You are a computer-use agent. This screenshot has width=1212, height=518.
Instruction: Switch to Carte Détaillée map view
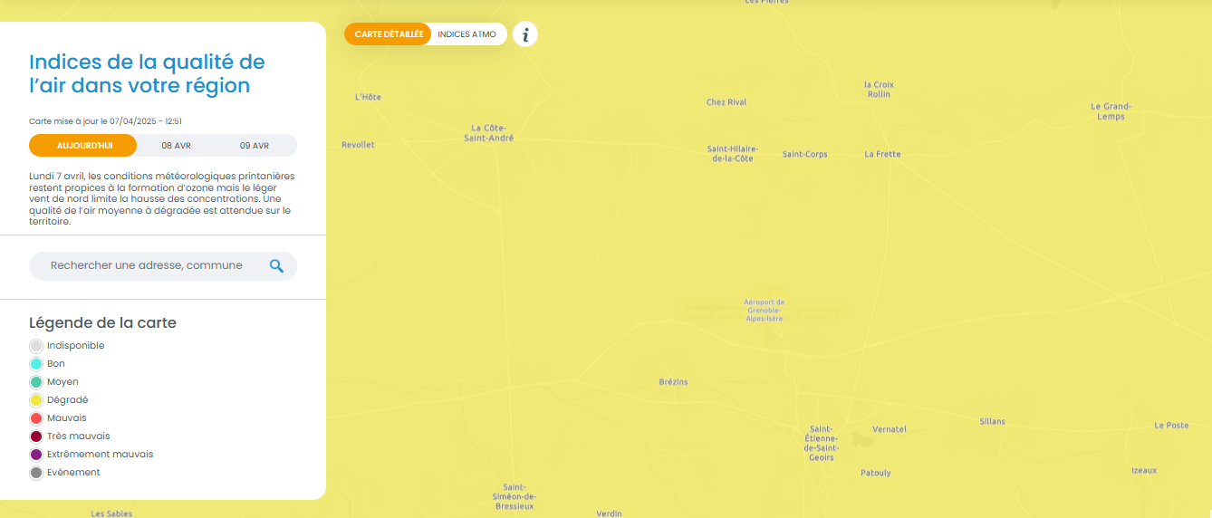[389, 34]
